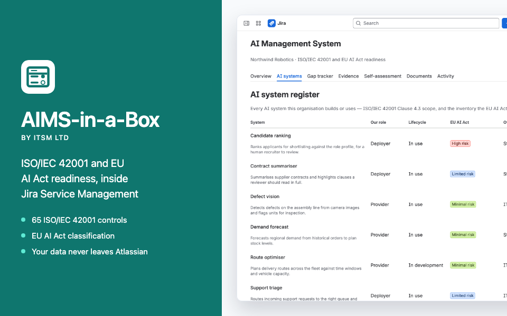
Task: Click the Northwind Robotics subtitle text
Action: click(318, 60)
